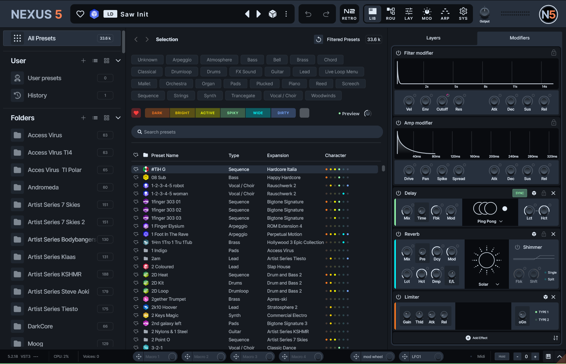The height and width of the screenshot is (364, 566).
Task: Open the ROU routing page
Action: tap(391, 14)
